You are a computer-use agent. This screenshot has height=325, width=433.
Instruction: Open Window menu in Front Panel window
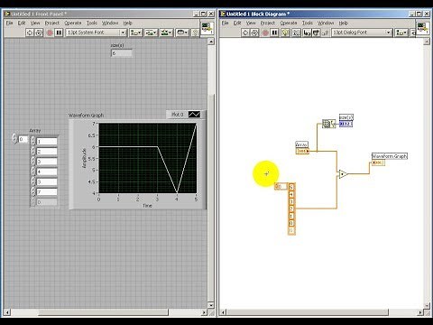coord(110,23)
